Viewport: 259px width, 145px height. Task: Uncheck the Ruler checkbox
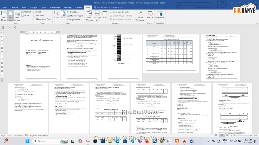[35, 12]
